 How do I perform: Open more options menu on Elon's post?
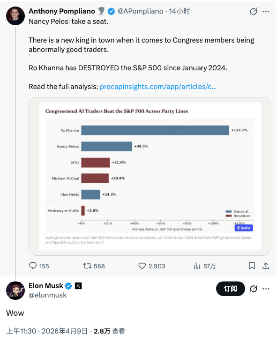click(266, 289)
